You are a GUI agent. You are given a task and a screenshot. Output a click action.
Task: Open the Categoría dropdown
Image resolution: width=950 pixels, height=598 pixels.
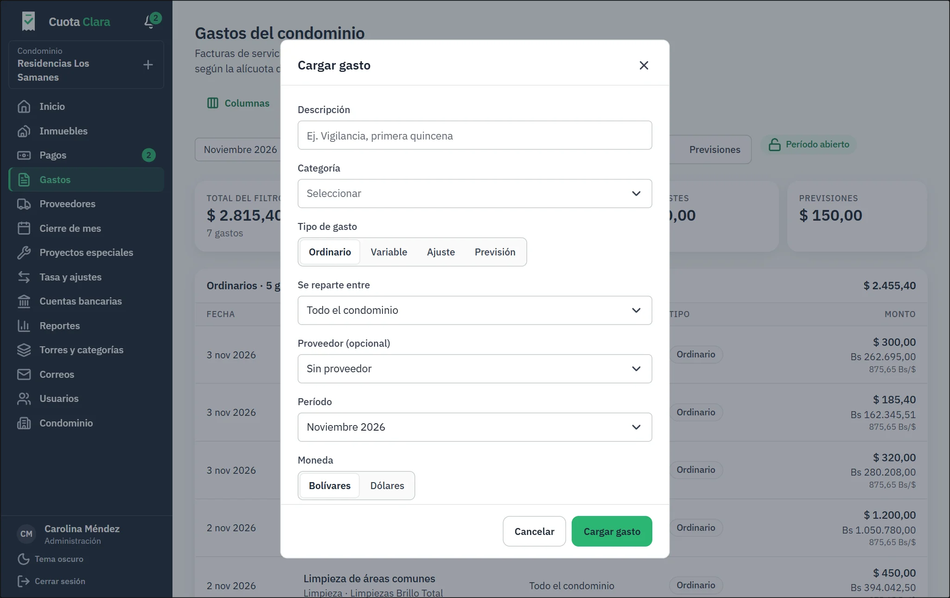coord(474,194)
